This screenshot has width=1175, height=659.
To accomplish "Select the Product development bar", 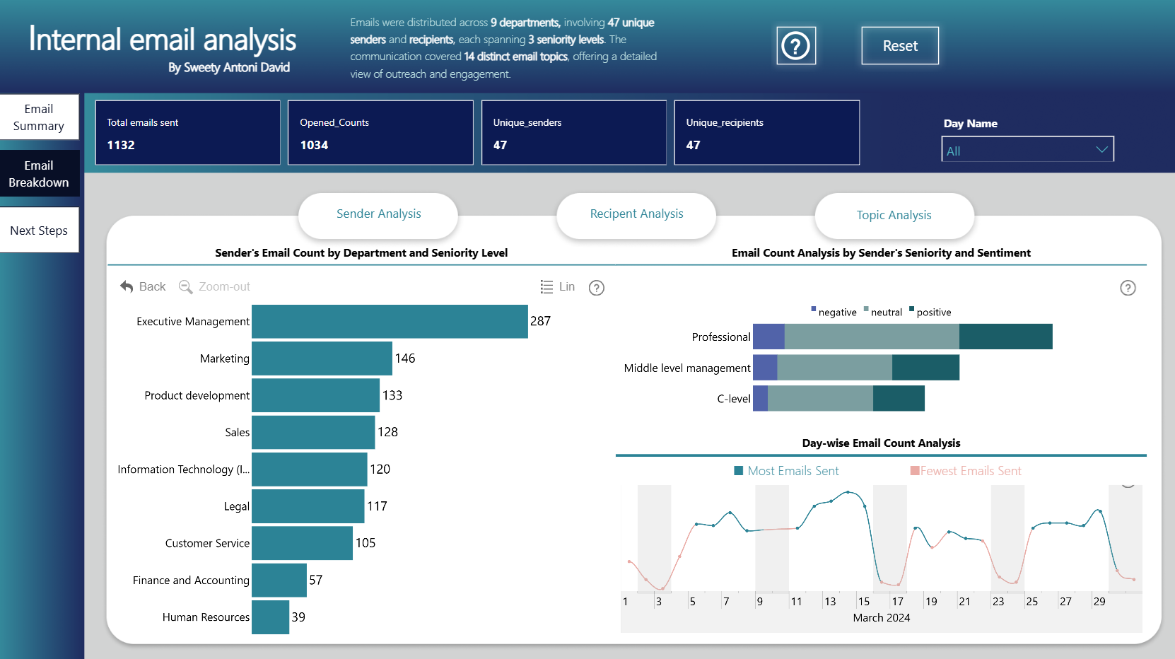I will pyautogui.click(x=315, y=395).
